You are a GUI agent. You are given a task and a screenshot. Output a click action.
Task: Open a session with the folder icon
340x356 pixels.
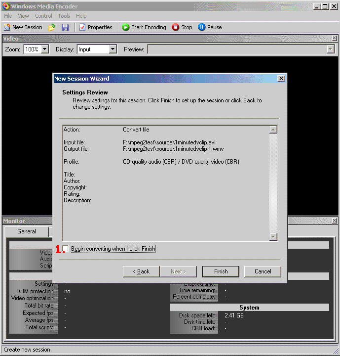click(x=52, y=27)
